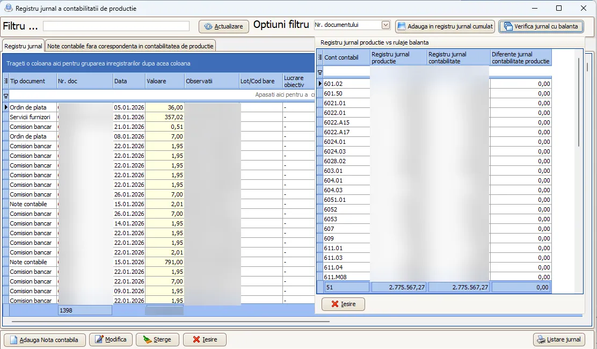
Task: Open the journal grid column chooser icon
Action: 6,81
